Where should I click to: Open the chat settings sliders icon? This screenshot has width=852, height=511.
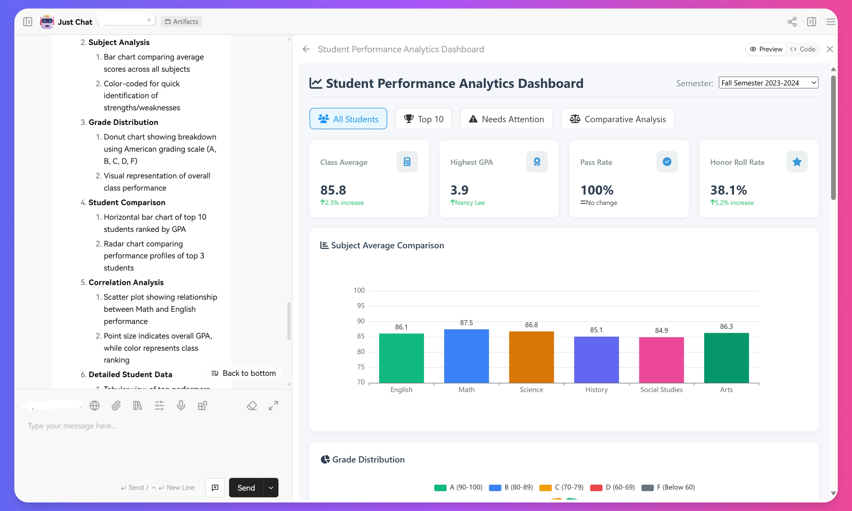point(159,406)
